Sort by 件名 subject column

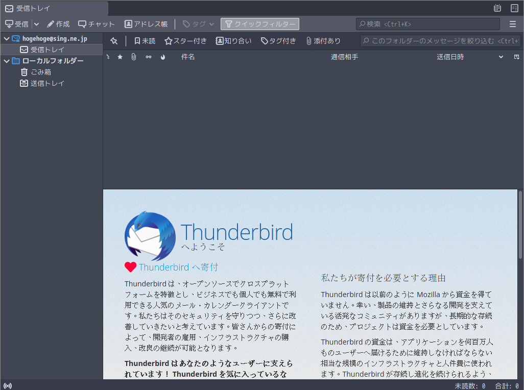(188, 57)
